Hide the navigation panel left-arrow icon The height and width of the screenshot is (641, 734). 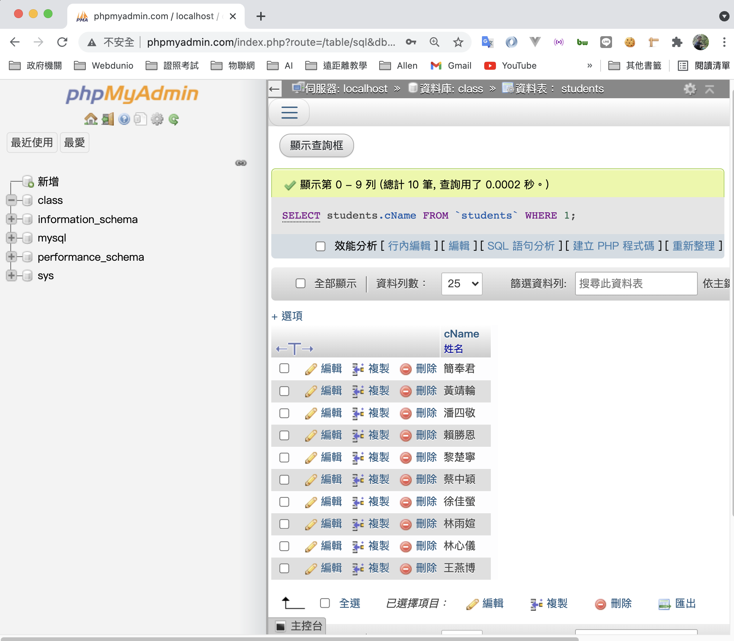coord(275,89)
